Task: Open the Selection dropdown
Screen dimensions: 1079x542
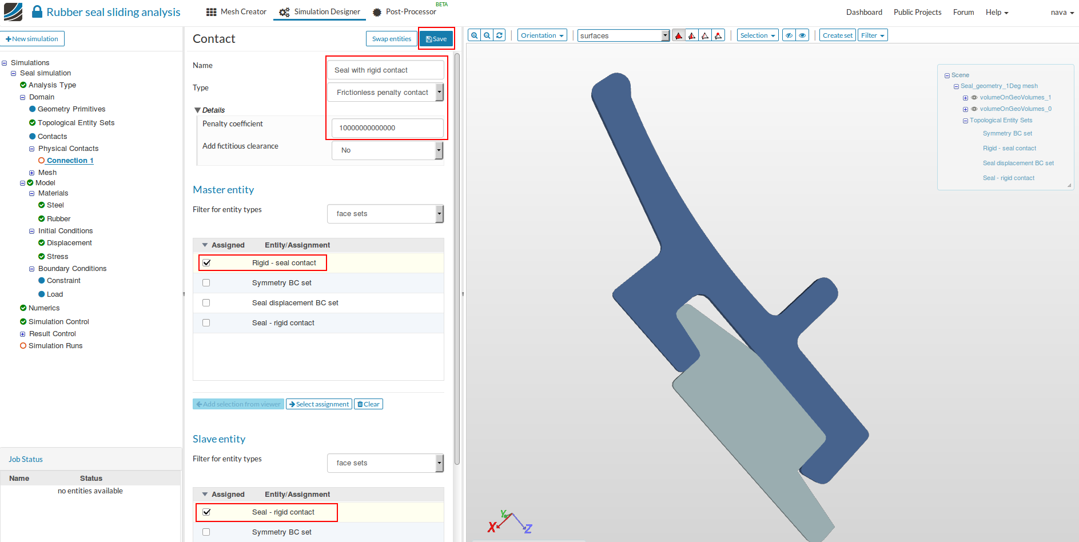Action: coord(758,35)
